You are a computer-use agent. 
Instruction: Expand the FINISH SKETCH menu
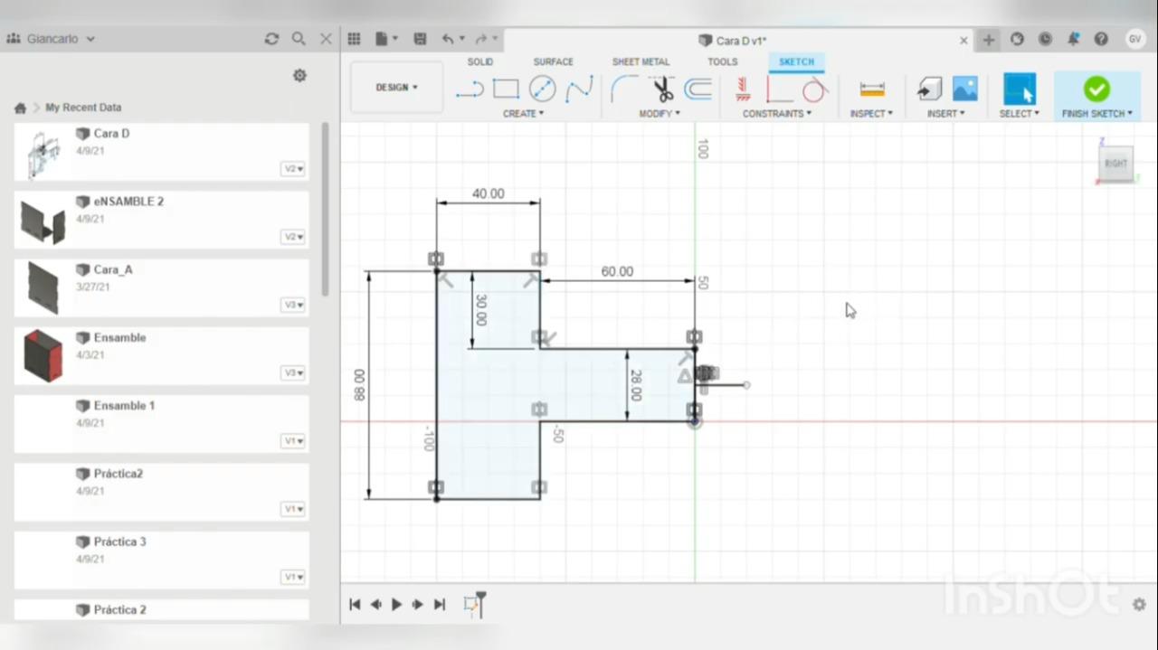click(x=1097, y=114)
